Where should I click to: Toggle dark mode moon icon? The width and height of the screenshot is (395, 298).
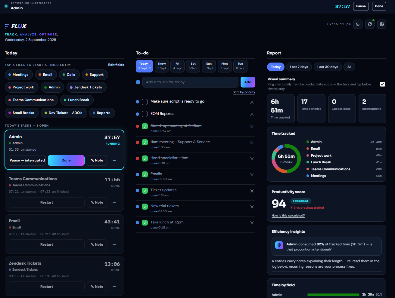point(358,24)
